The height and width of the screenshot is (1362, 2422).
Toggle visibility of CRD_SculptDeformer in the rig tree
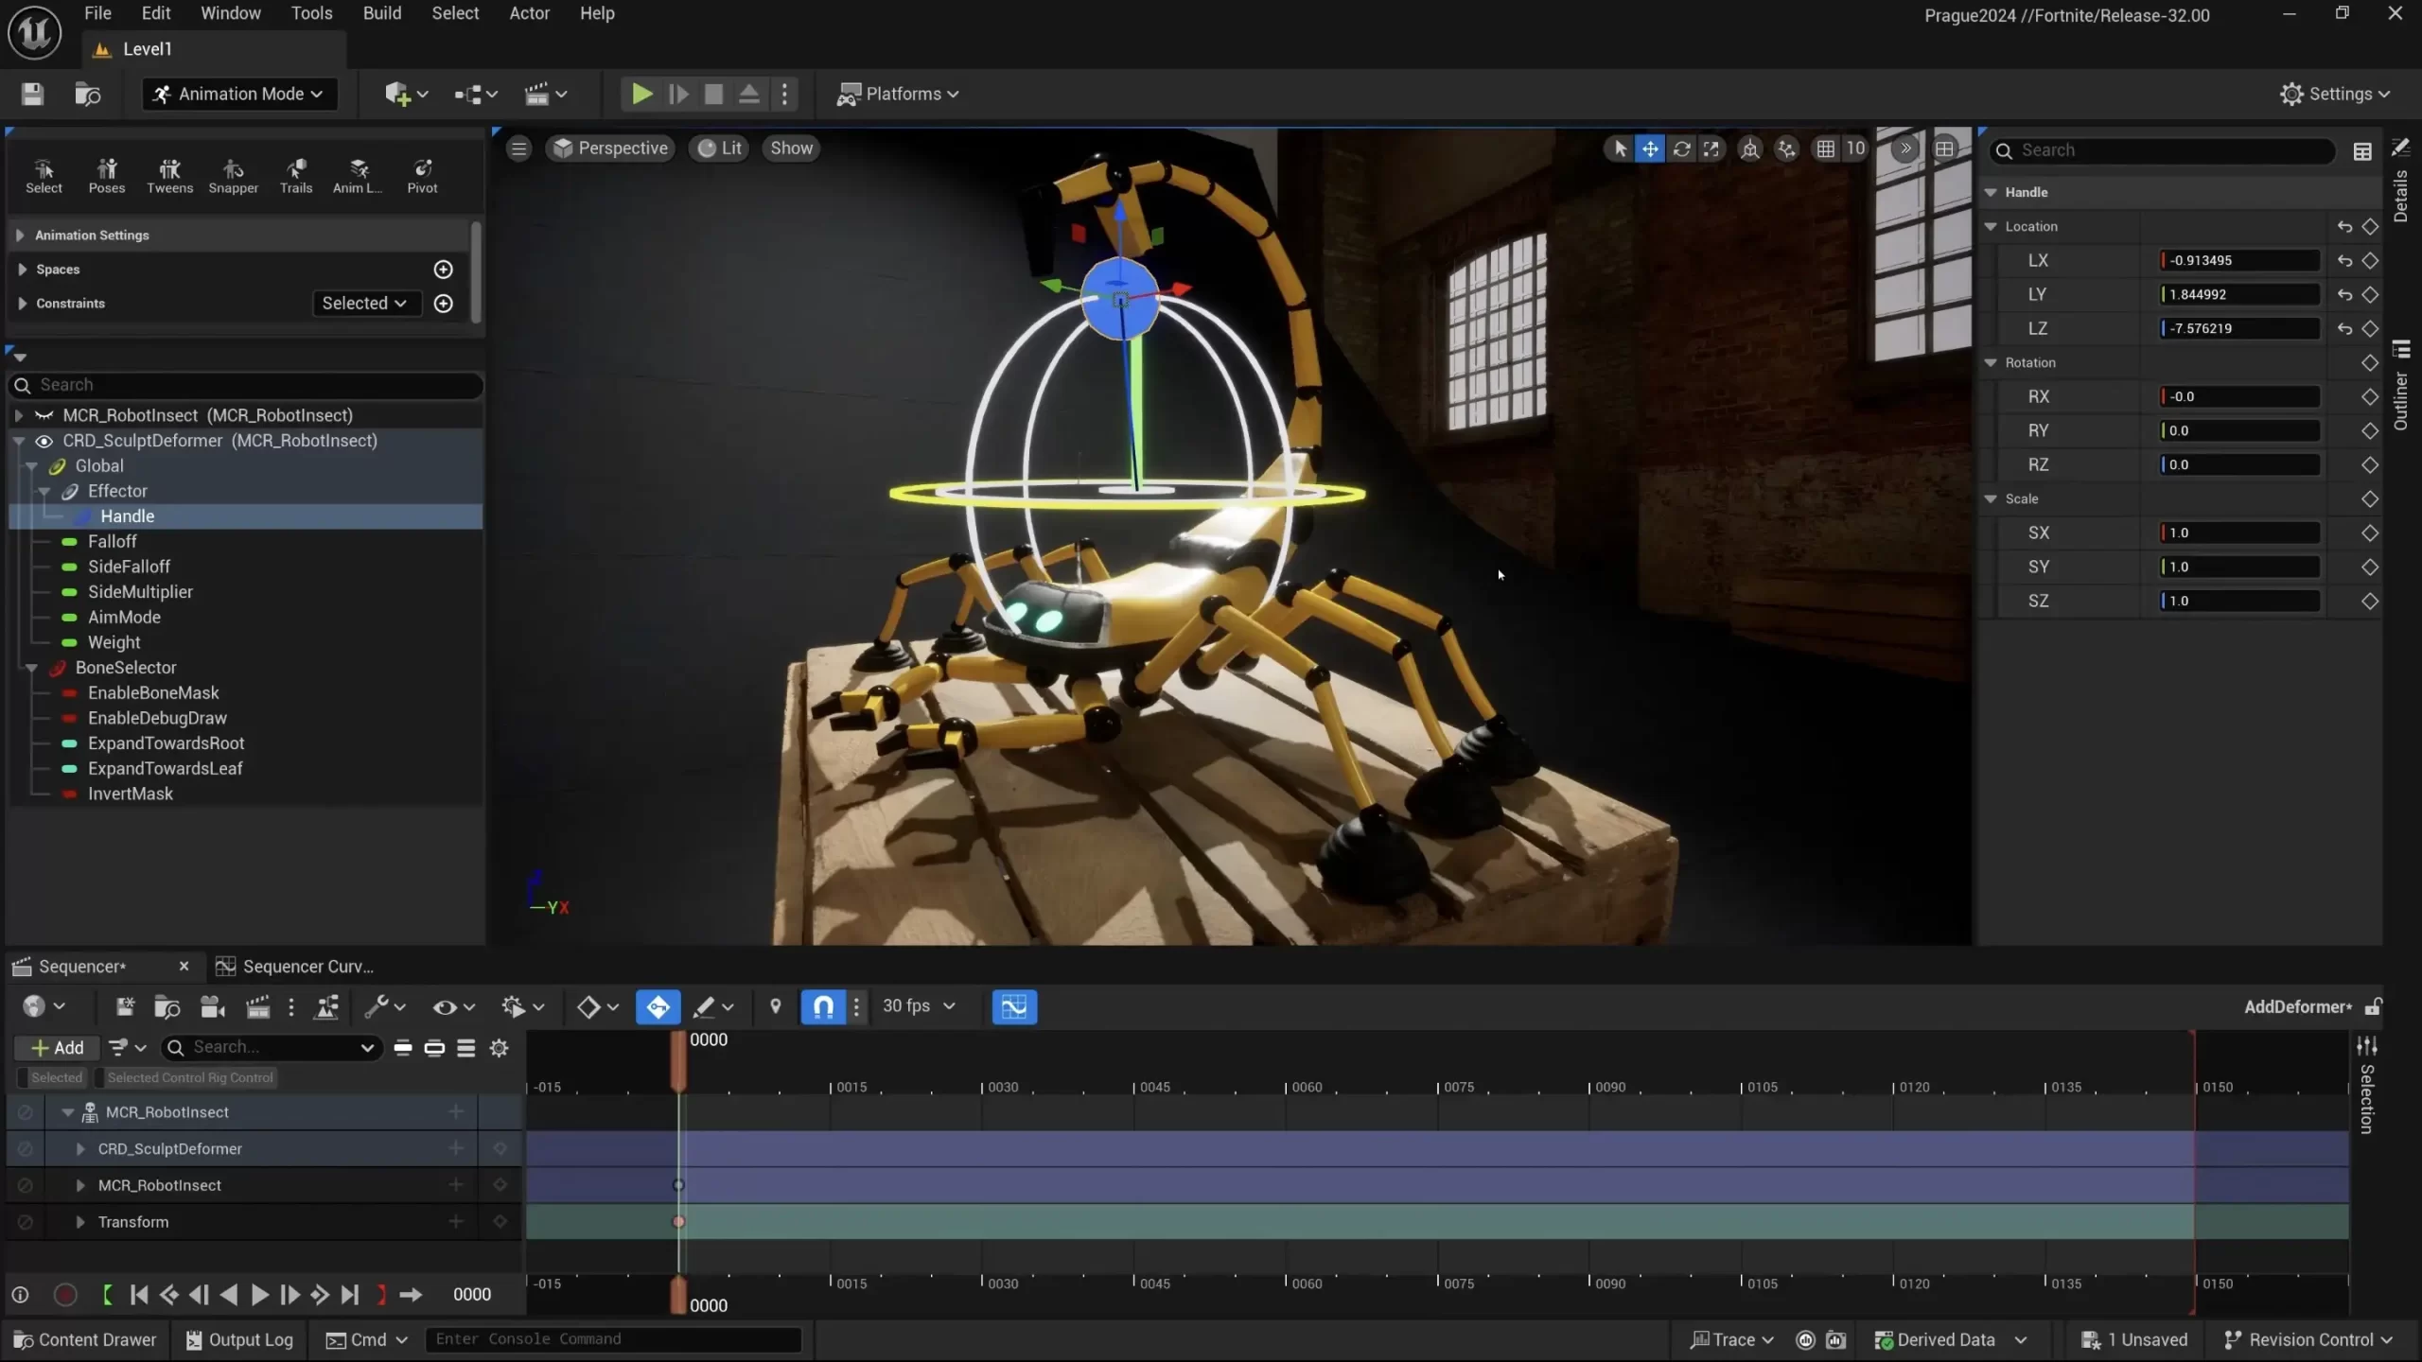[x=44, y=441]
